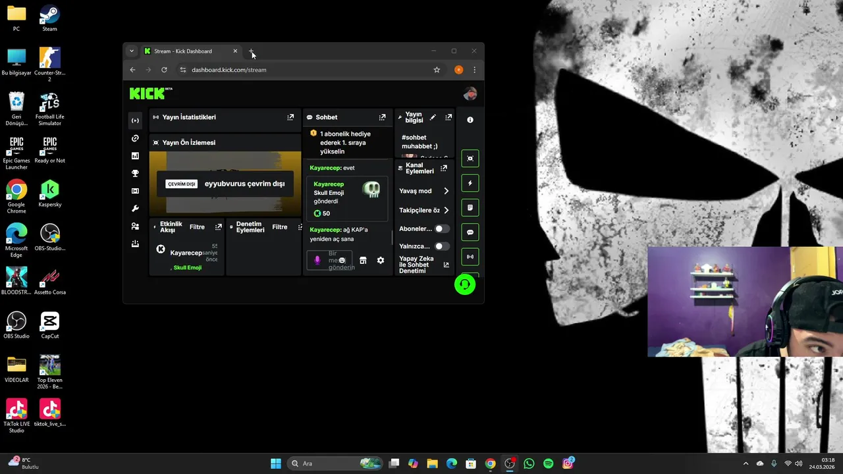Viewport: 843px width, 474px height.
Task: Bookmark this page with the star
Action: 437,70
